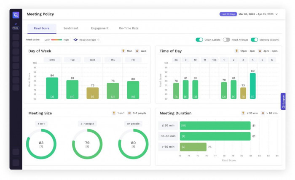295x180 pixels.
Task: Select the Friday bar showing 80
Action: [133, 90]
